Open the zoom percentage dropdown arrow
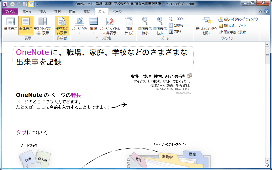Viewport: 272px width, 170px height. click(x=191, y=19)
